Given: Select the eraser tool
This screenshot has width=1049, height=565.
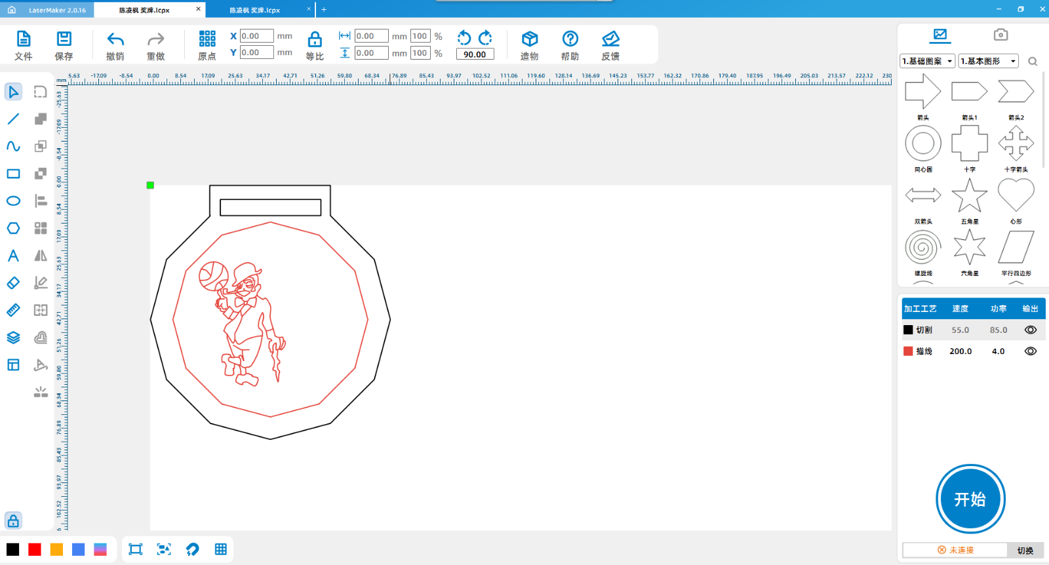Looking at the screenshot, I should click(x=13, y=282).
